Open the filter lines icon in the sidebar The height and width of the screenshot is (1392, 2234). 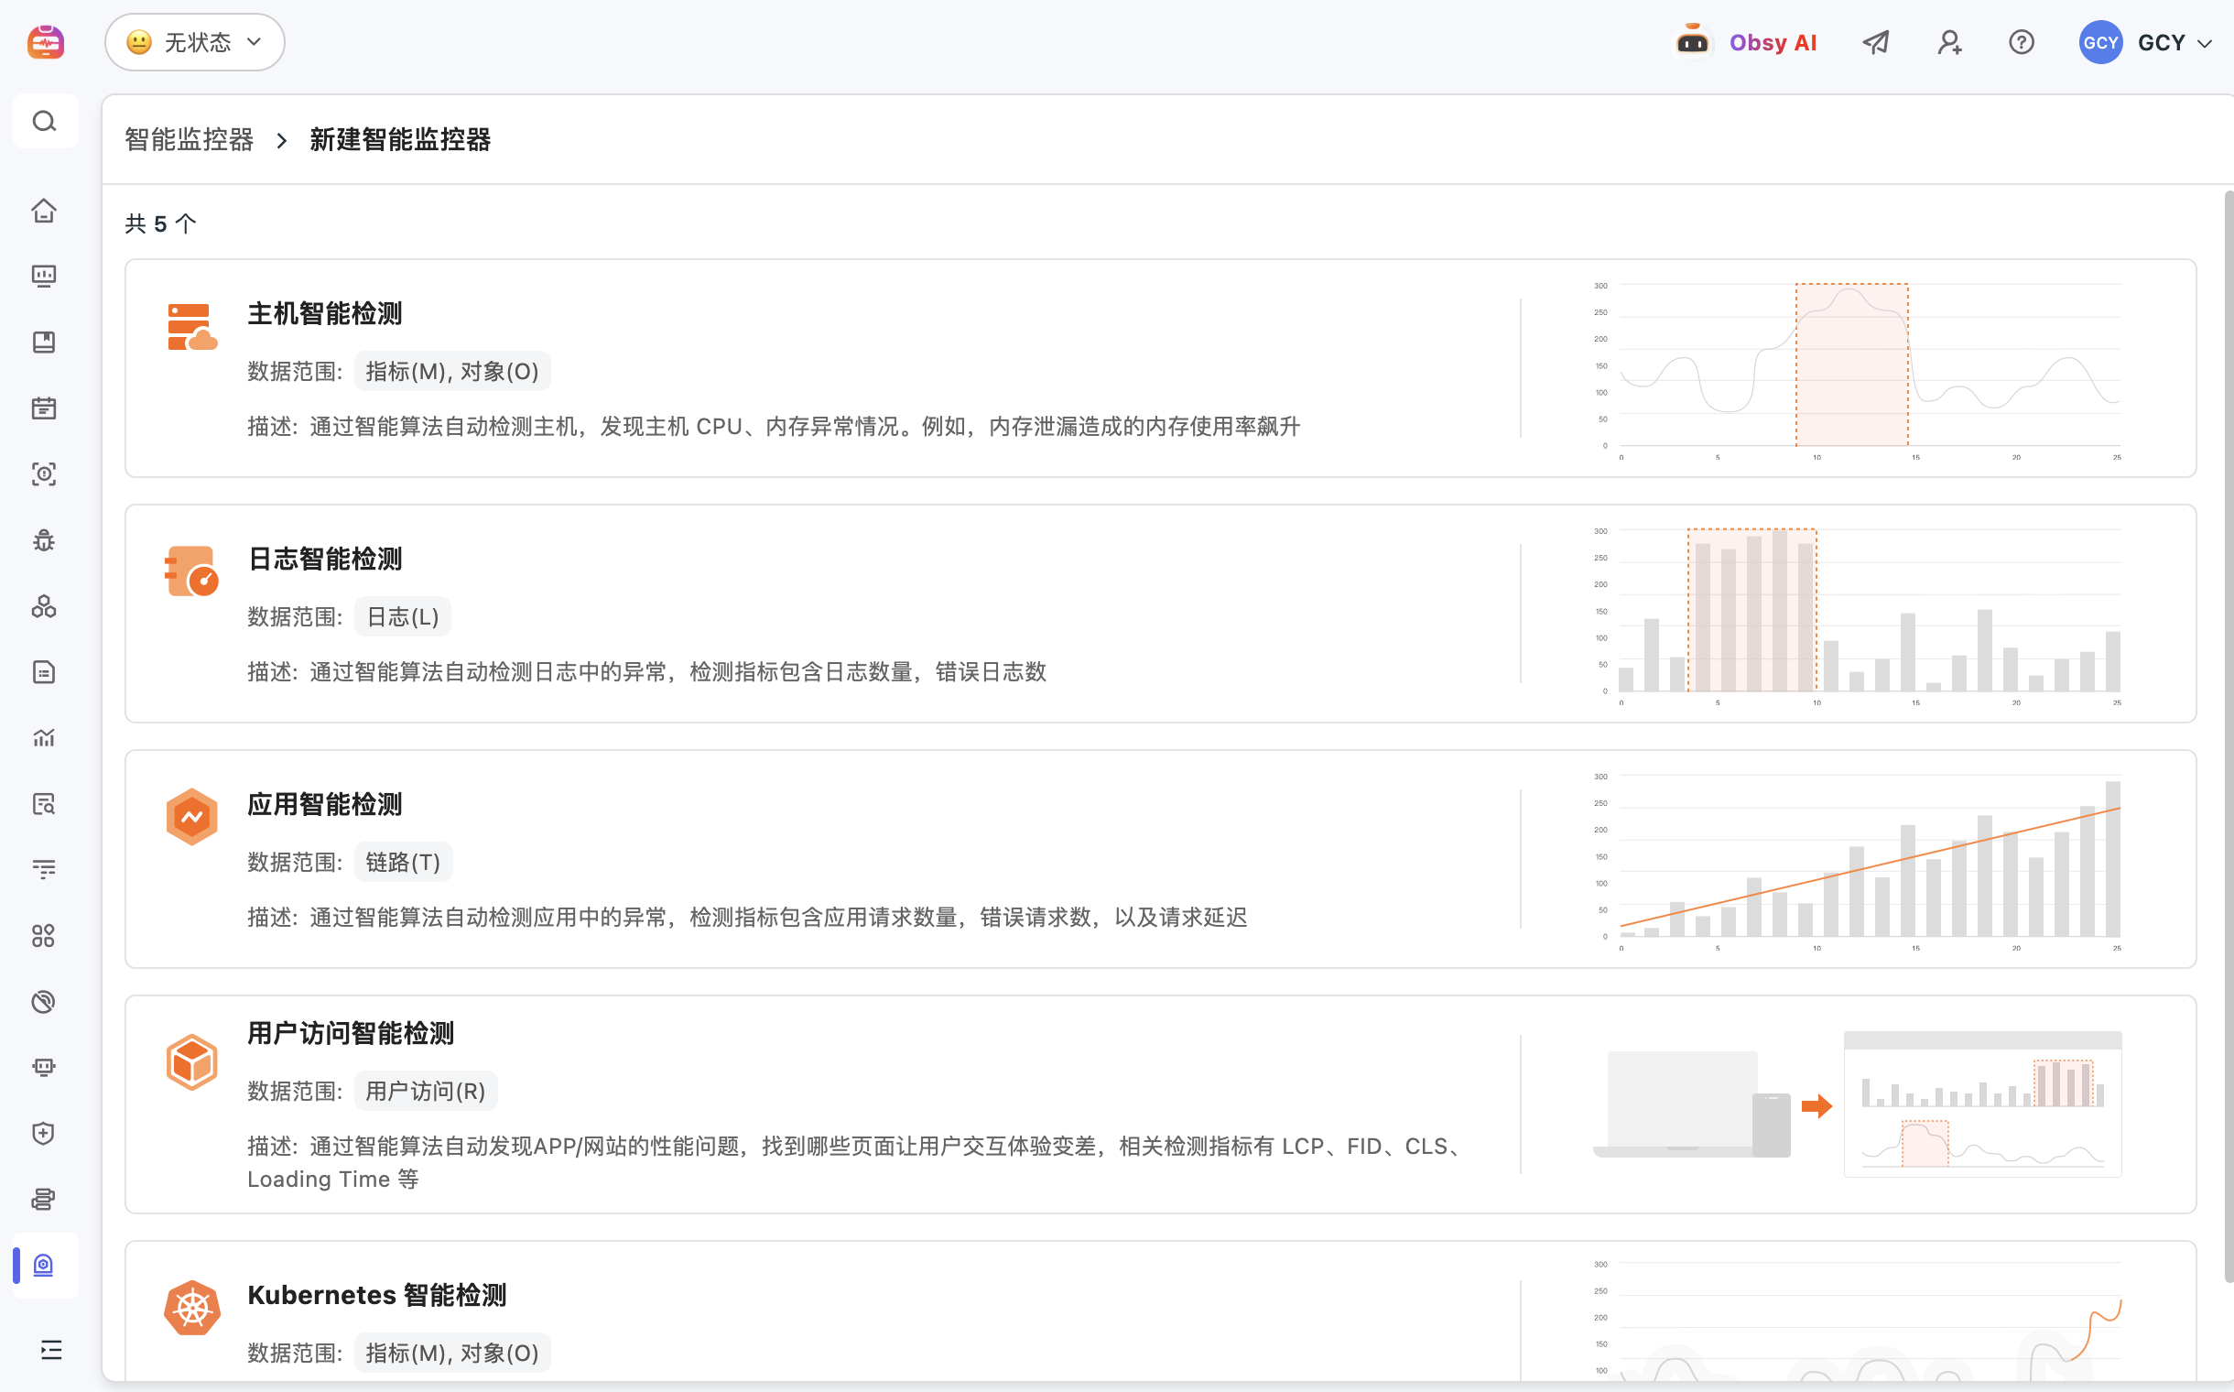point(44,869)
